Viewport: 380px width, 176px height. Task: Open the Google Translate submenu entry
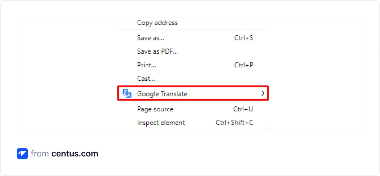point(193,93)
